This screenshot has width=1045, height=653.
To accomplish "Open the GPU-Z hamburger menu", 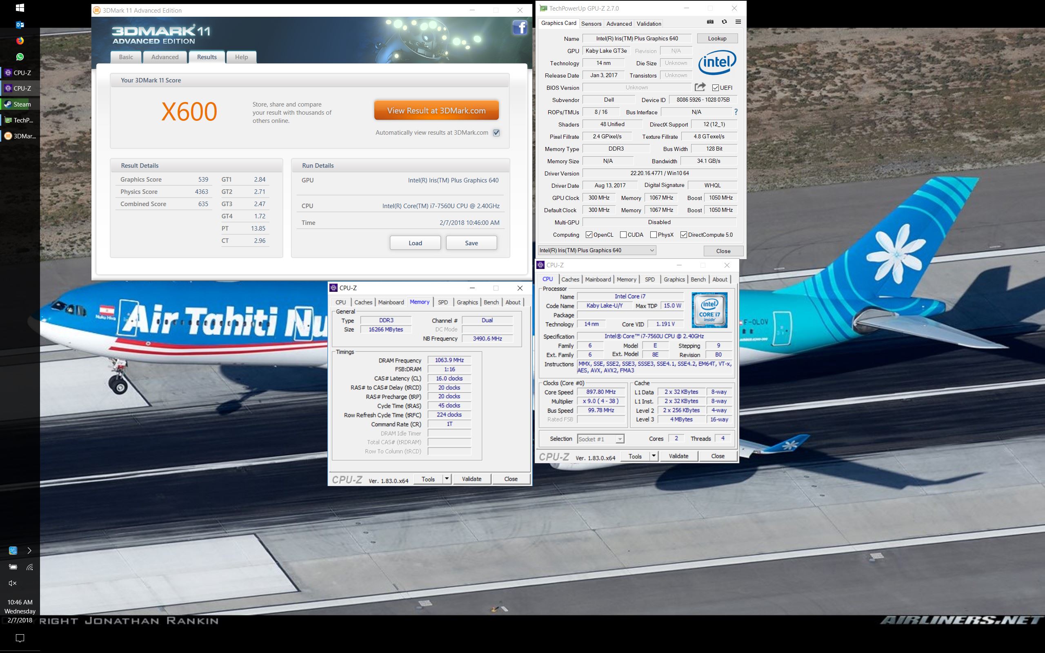I will click(x=738, y=22).
